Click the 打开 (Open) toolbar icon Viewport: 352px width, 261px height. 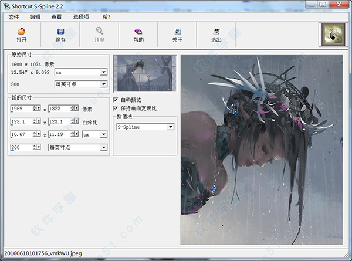[22, 31]
